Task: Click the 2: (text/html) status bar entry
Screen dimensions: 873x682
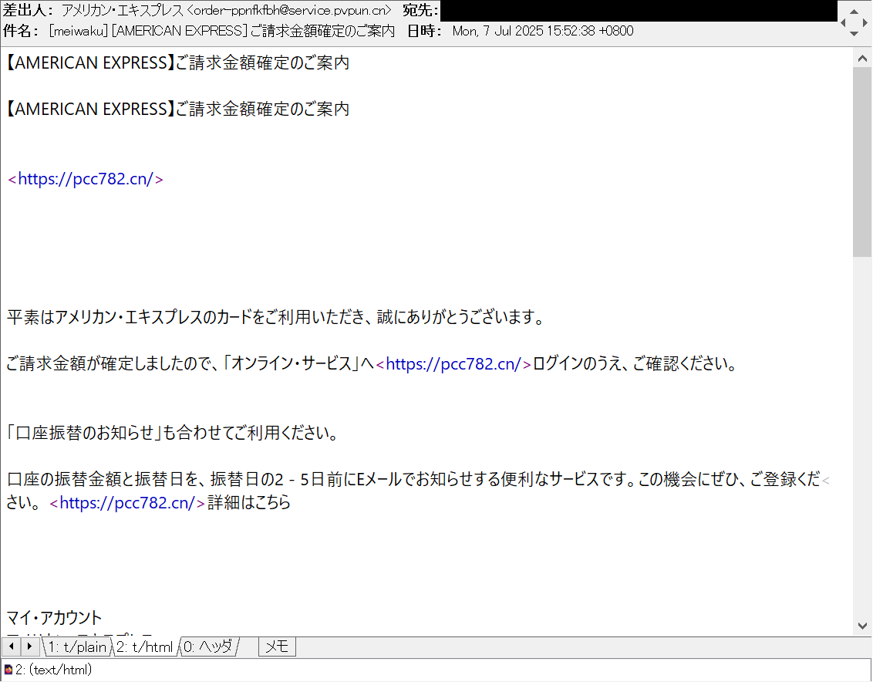Action: [x=53, y=670]
